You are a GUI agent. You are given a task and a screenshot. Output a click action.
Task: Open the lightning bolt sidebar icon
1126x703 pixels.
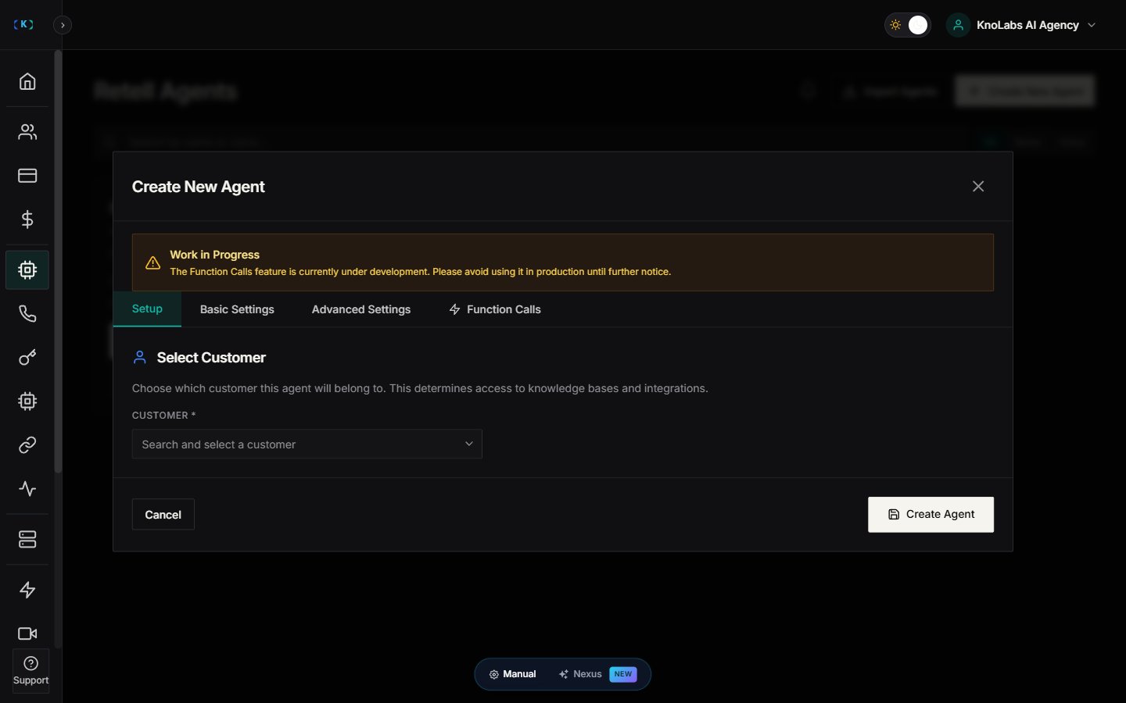(x=27, y=590)
